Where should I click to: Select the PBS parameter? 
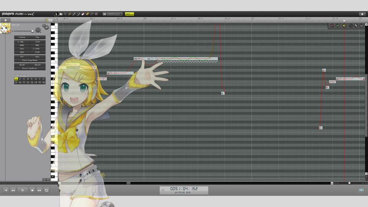click(38, 57)
